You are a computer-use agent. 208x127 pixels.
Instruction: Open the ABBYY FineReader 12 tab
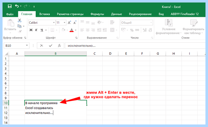pyautogui.click(x=184, y=14)
